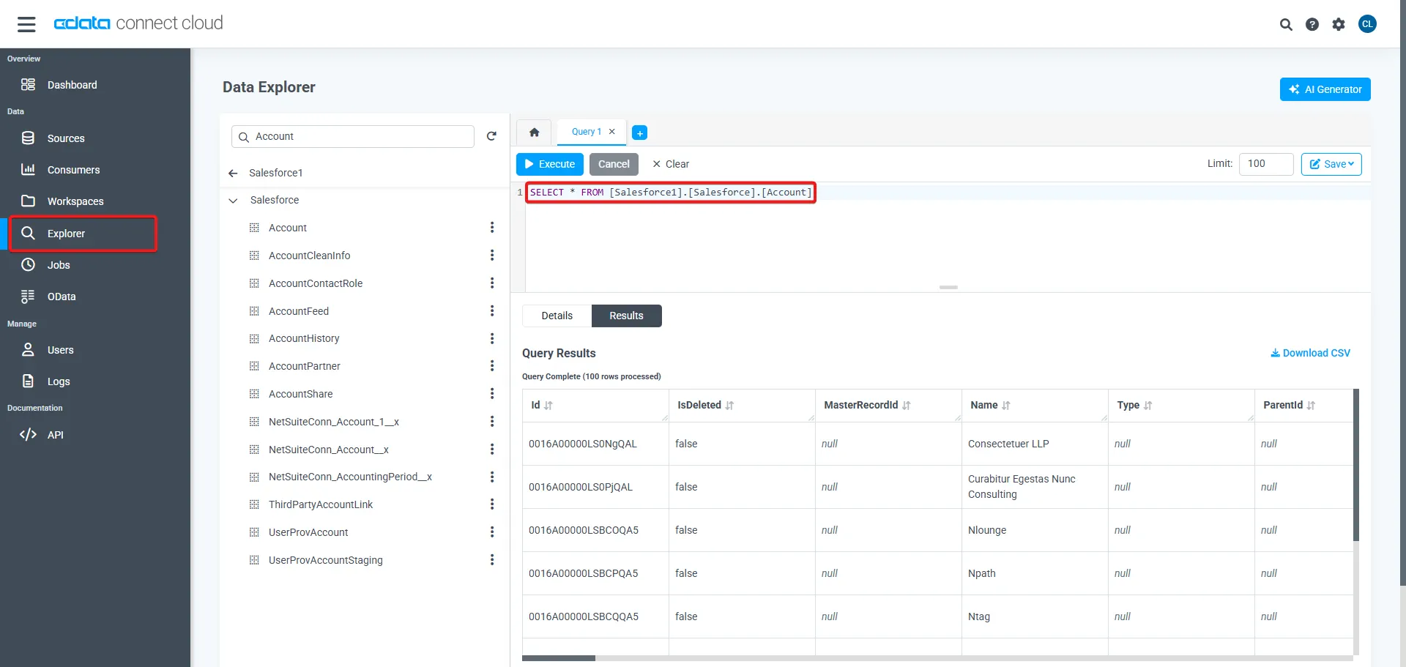Collapse the Salesforce schema tree
This screenshot has width=1406, height=667.
[233, 201]
